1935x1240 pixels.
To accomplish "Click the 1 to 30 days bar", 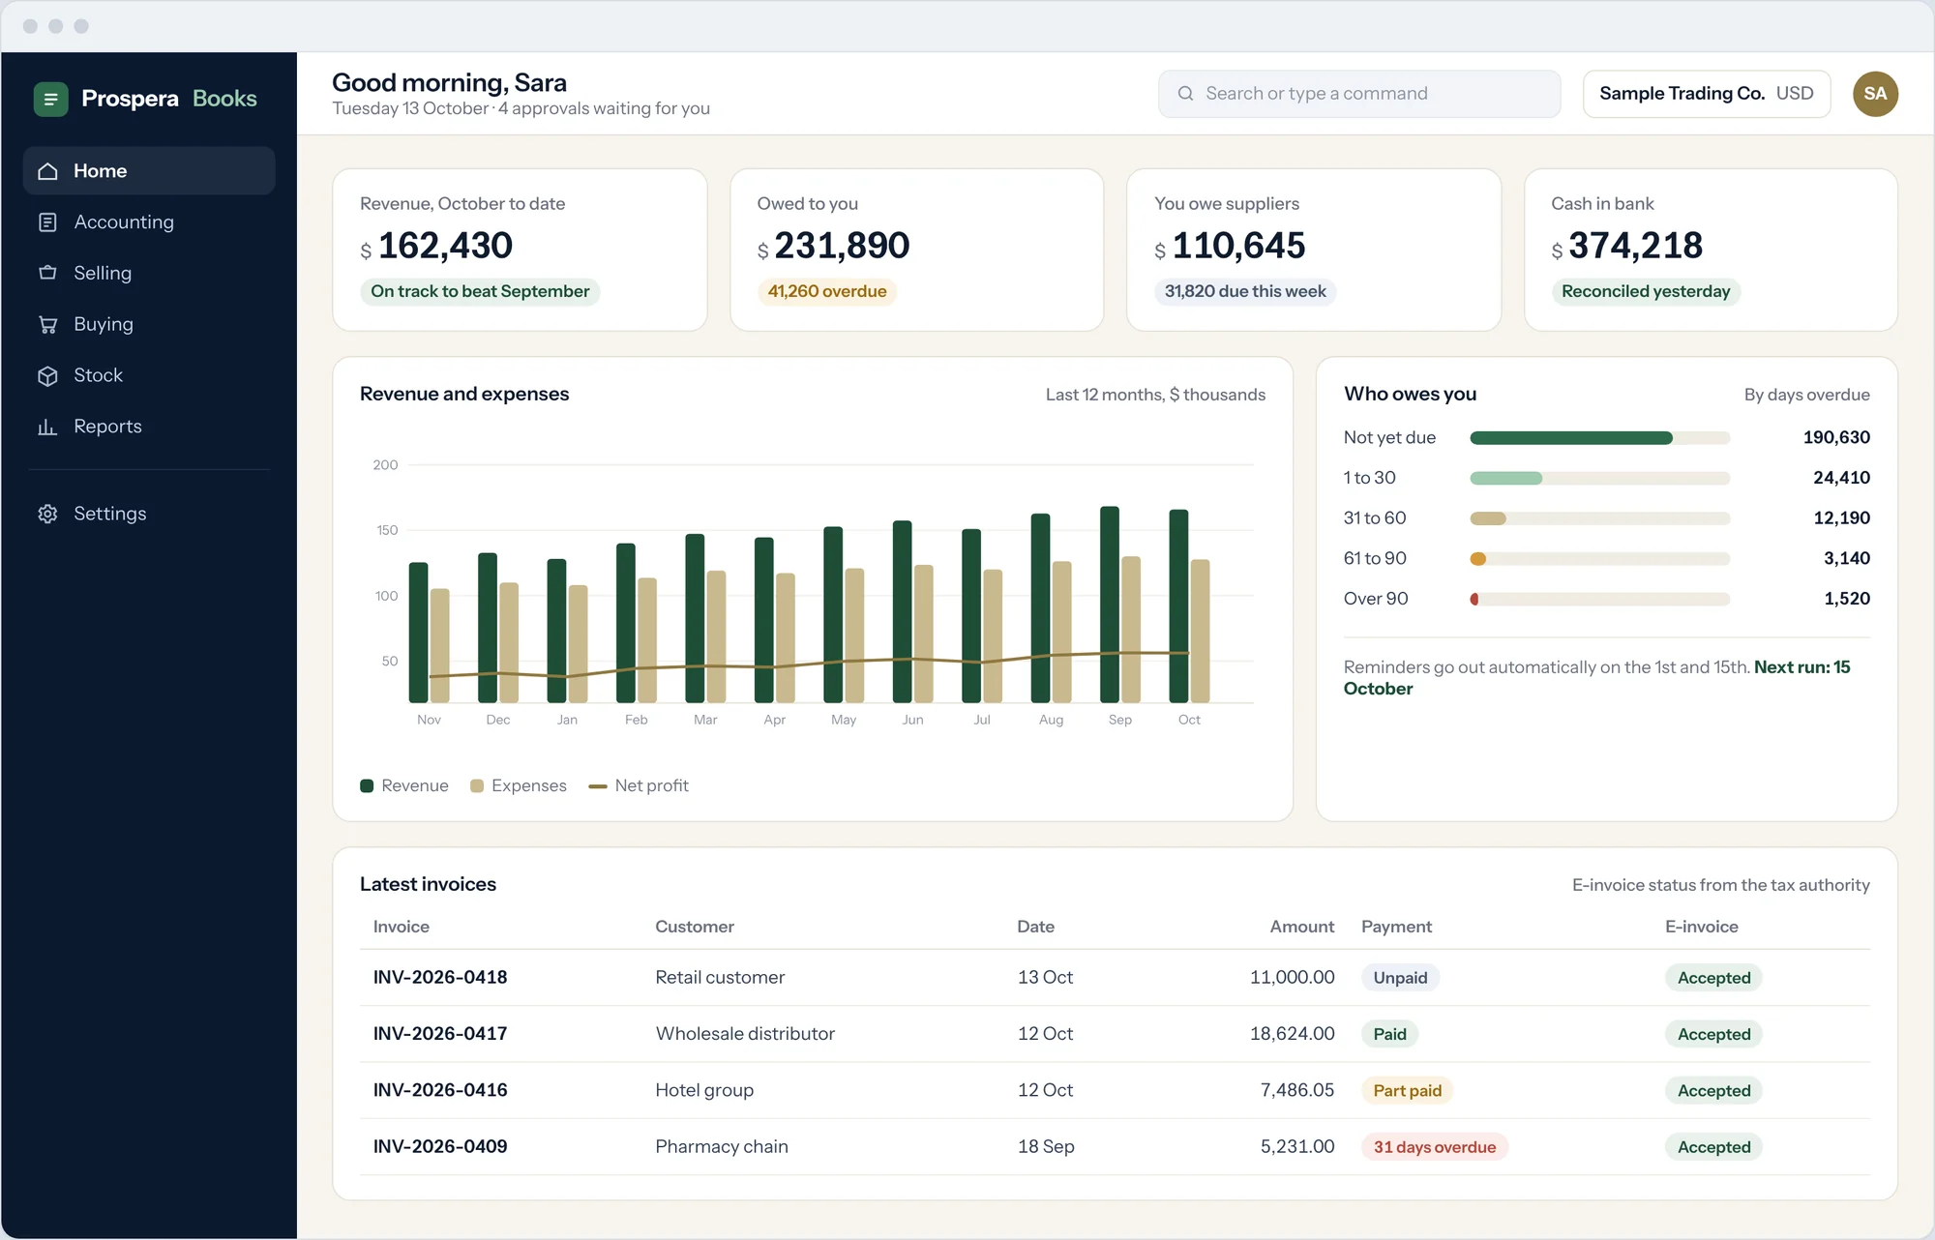I will pyautogui.click(x=1599, y=478).
